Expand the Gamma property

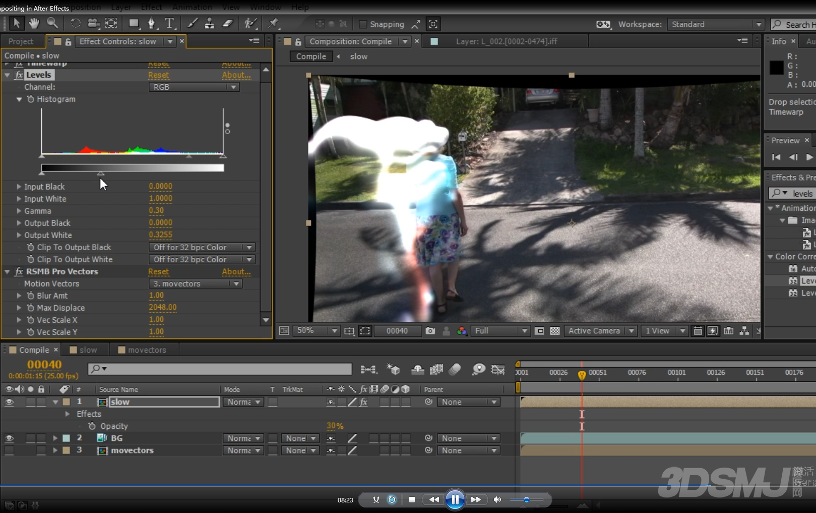(x=19, y=211)
